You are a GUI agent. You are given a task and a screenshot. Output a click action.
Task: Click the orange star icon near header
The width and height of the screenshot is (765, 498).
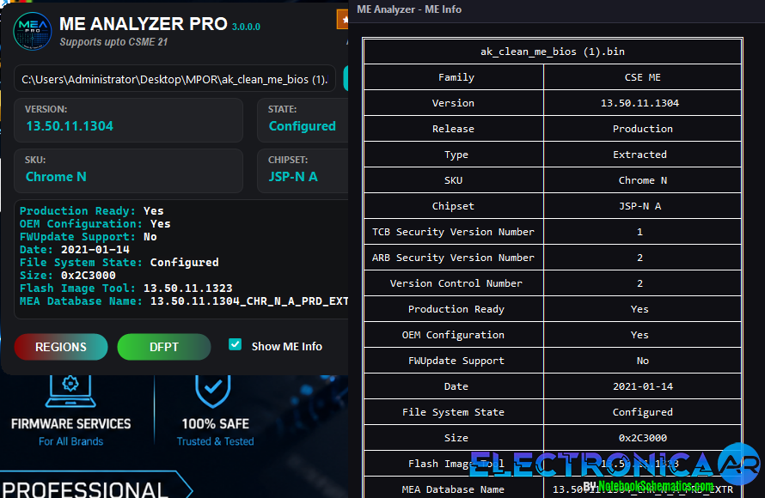click(342, 20)
